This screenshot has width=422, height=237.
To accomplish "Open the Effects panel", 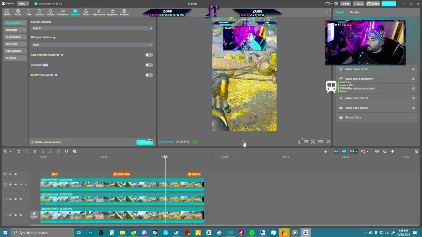I will [x=50, y=13].
